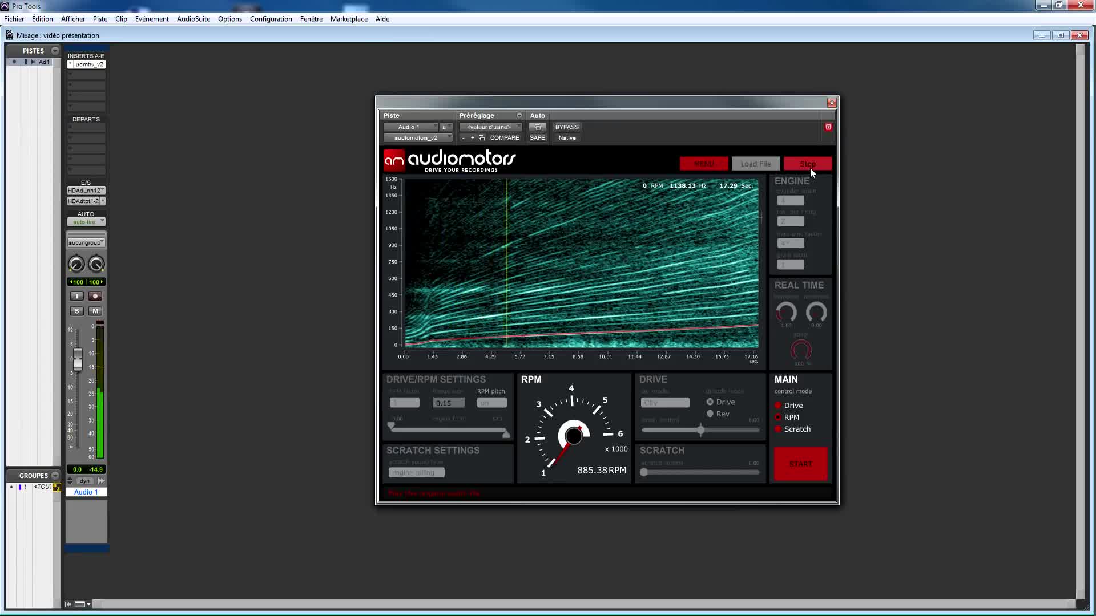The width and height of the screenshot is (1096, 616).
Task: Select previous preset with minus button
Action: (464, 138)
